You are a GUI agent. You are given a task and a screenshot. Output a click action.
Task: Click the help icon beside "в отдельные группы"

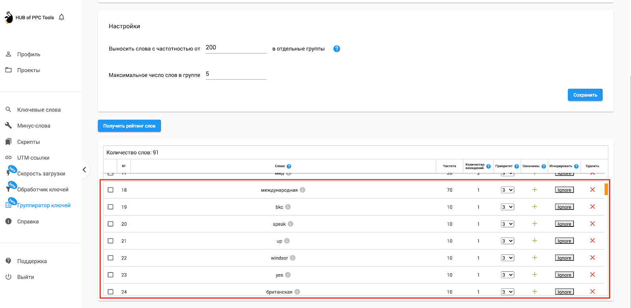[x=336, y=49]
